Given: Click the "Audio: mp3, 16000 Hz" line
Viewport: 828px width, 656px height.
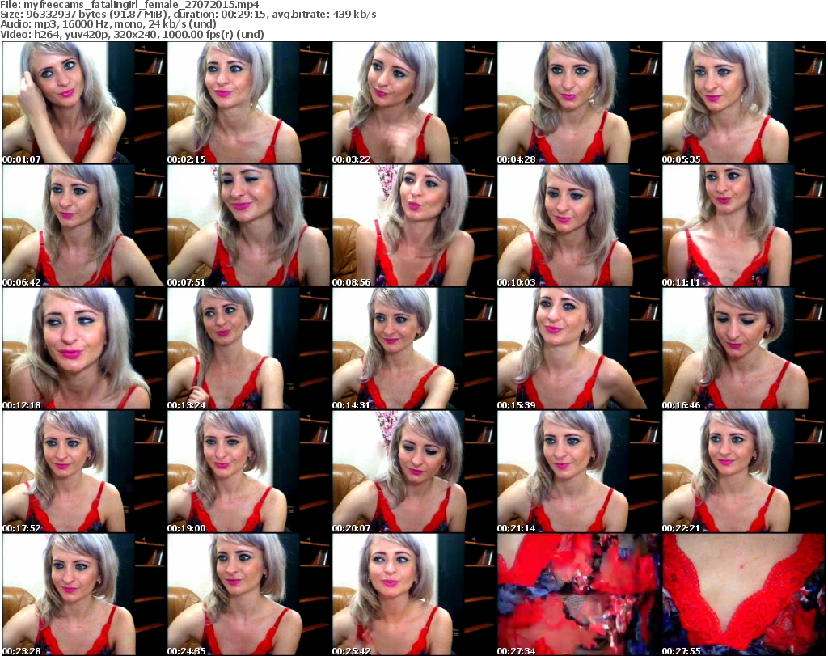Looking at the screenshot, I should point(108,24).
